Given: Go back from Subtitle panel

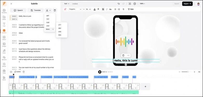Looking at the screenshot, I should 11,4.
